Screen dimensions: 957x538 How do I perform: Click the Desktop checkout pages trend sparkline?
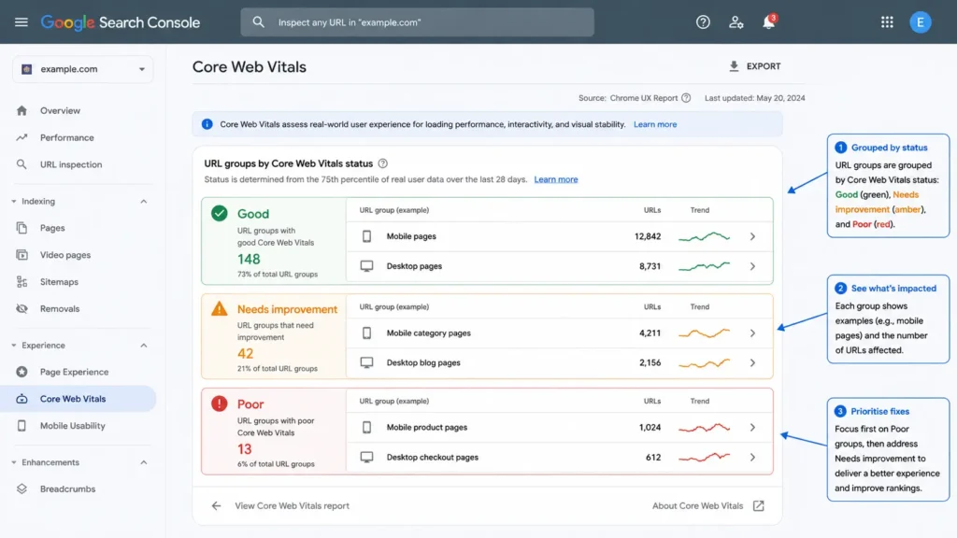click(x=704, y=457)
